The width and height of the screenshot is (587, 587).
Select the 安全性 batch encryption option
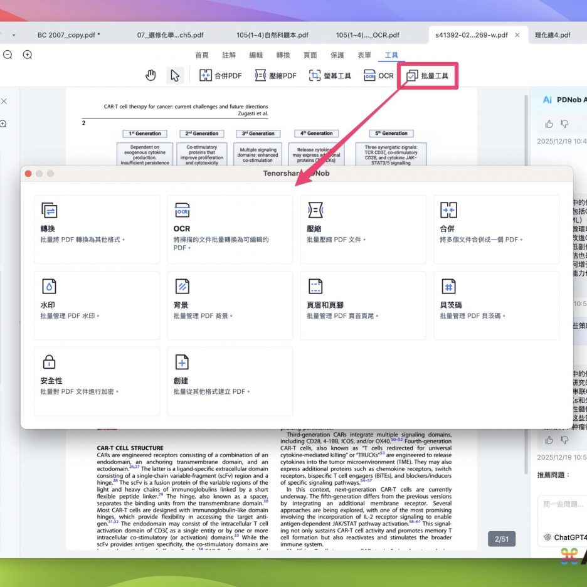click(97, 381)
